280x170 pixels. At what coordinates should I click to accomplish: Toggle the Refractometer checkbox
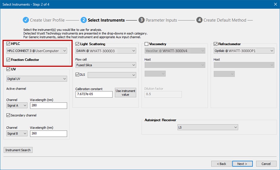click(x=215, y=44)
